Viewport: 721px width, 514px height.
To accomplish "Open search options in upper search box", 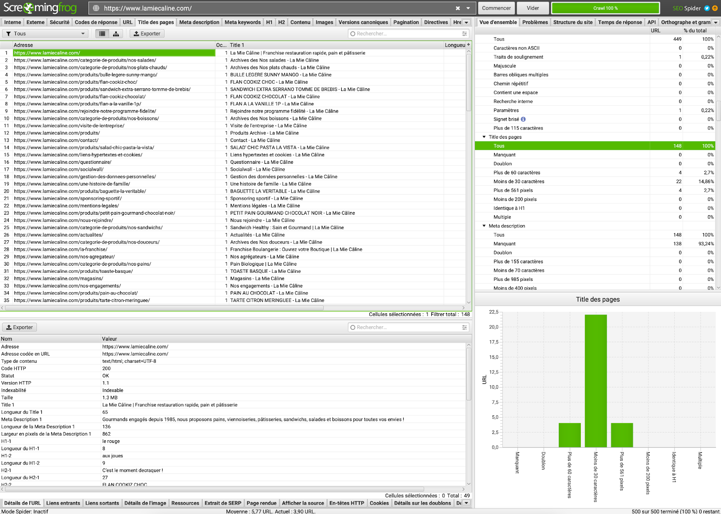I will pyautogui.click(x=464, y=34).
